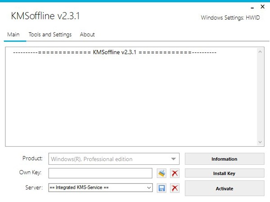This screenshot has width=270, height=202.
Task: Switch to the Main tab
Action: tap(13, 35)
